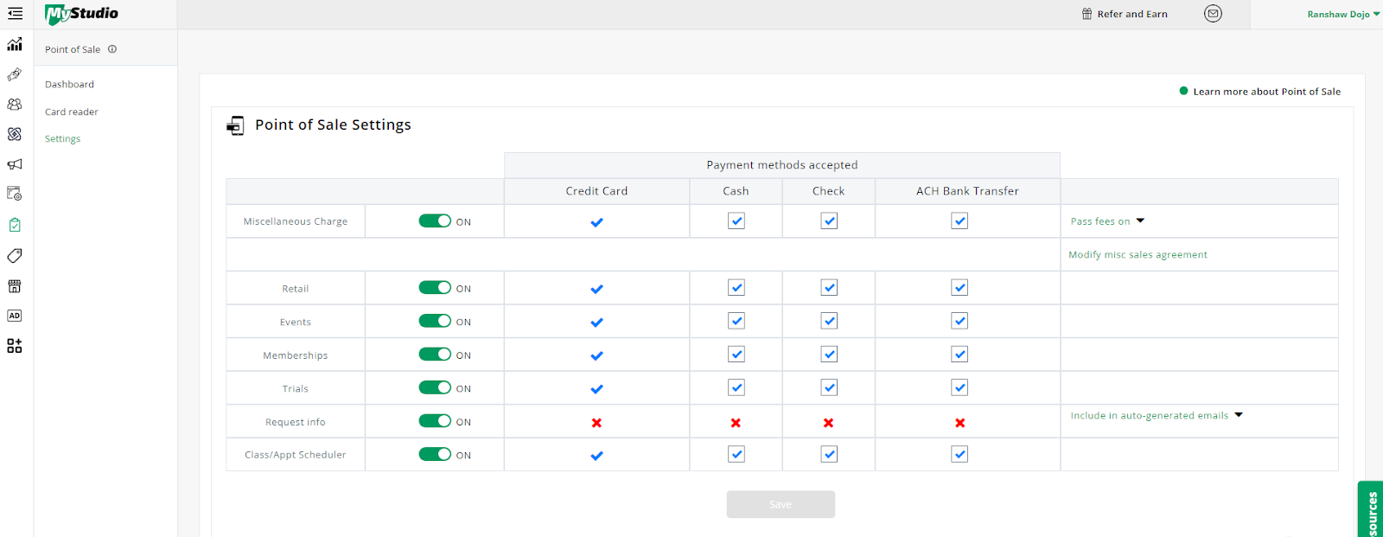Open the handshake icon in sidebar
1383x537 pixels.
(x=15, y=74)
